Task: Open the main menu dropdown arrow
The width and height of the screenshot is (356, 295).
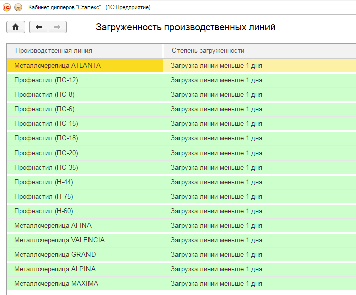Action: click(x=18, y=7)
